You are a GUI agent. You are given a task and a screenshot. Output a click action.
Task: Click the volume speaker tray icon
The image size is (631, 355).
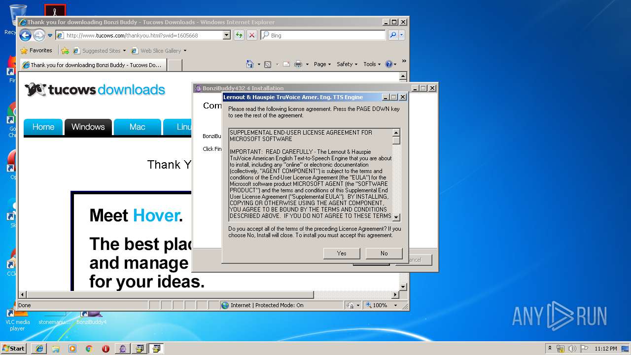pyautogui.click(x=572, y=348)
